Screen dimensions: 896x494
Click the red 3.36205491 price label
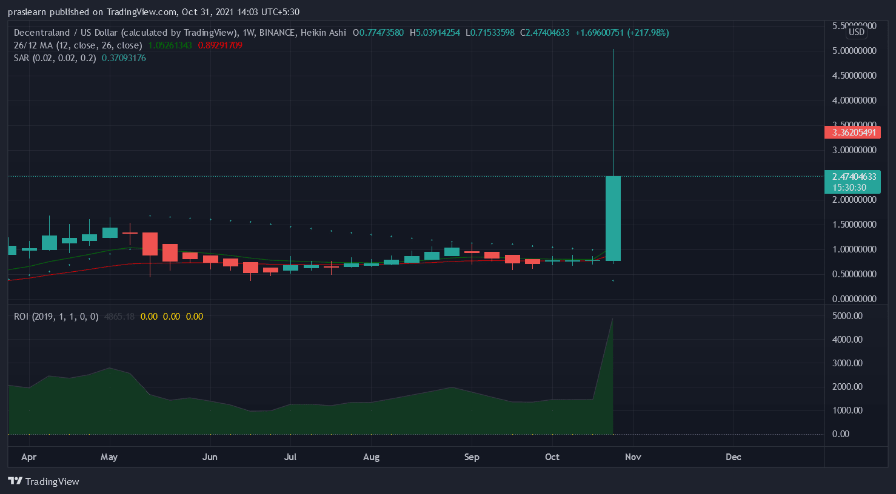853,133
